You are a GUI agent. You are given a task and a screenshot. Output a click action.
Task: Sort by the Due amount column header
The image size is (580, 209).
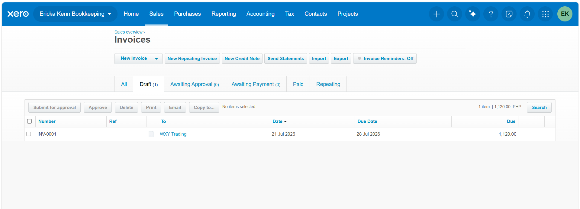[511, 121]
